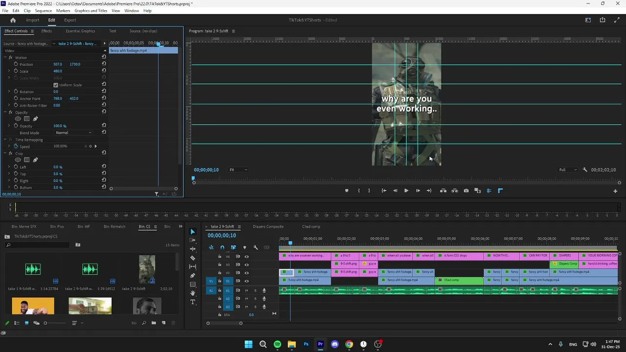
Task: Select the Pen tool in the tools panel
Action: (x=193, y=276)
